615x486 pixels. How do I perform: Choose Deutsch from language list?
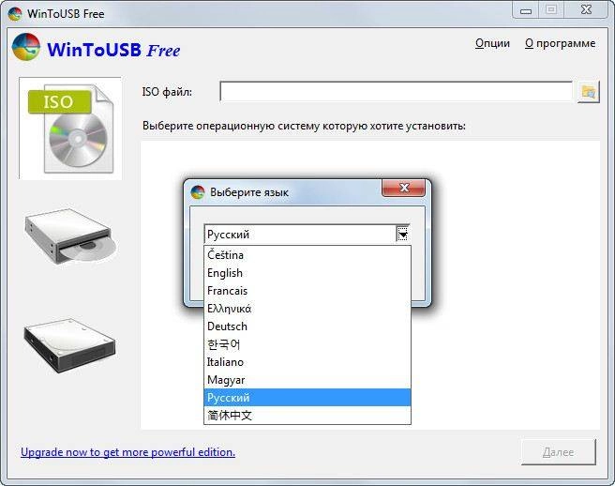click(307, 327)
